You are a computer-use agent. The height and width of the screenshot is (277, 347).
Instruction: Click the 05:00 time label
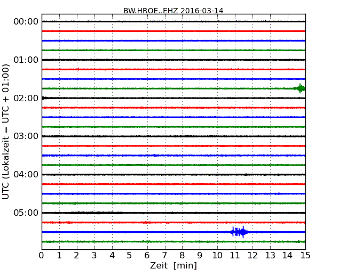coord(26,213)
